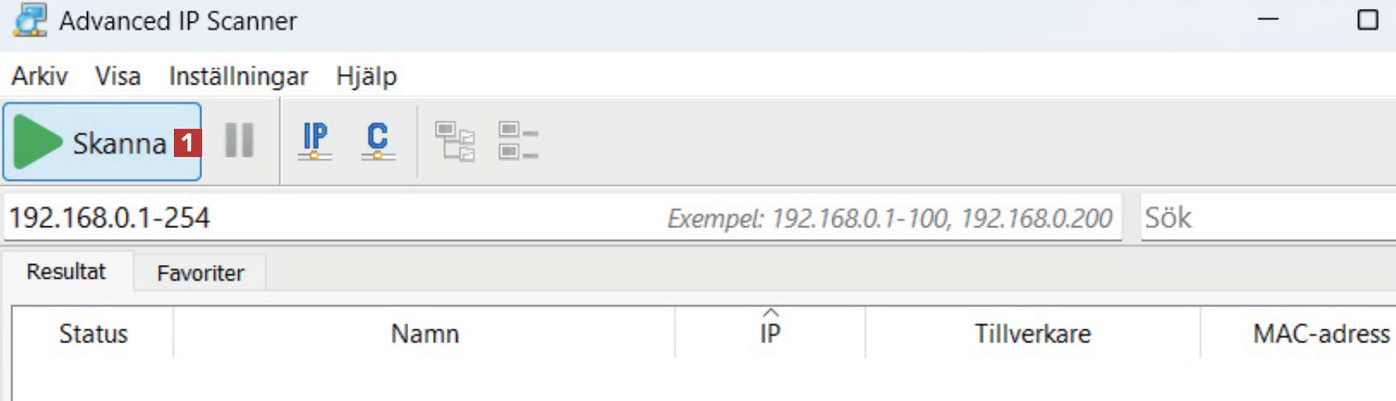
Task: Click the Advanced IP Scanner app icon
Action: (30, 20)
